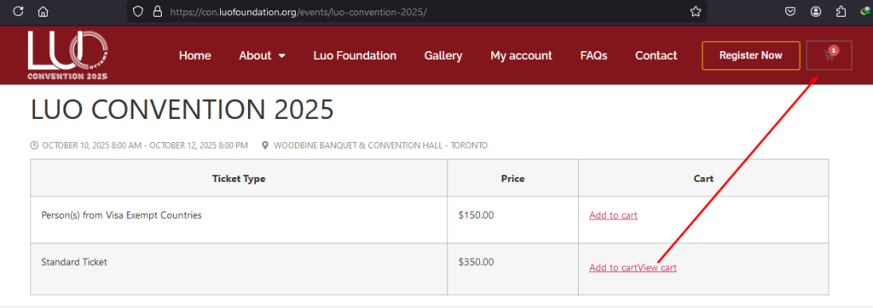Image resolution: width=873 pixels, height=308 pixels.
Task: Open the shopping cart icon with badge
Action: pos(829,55)
